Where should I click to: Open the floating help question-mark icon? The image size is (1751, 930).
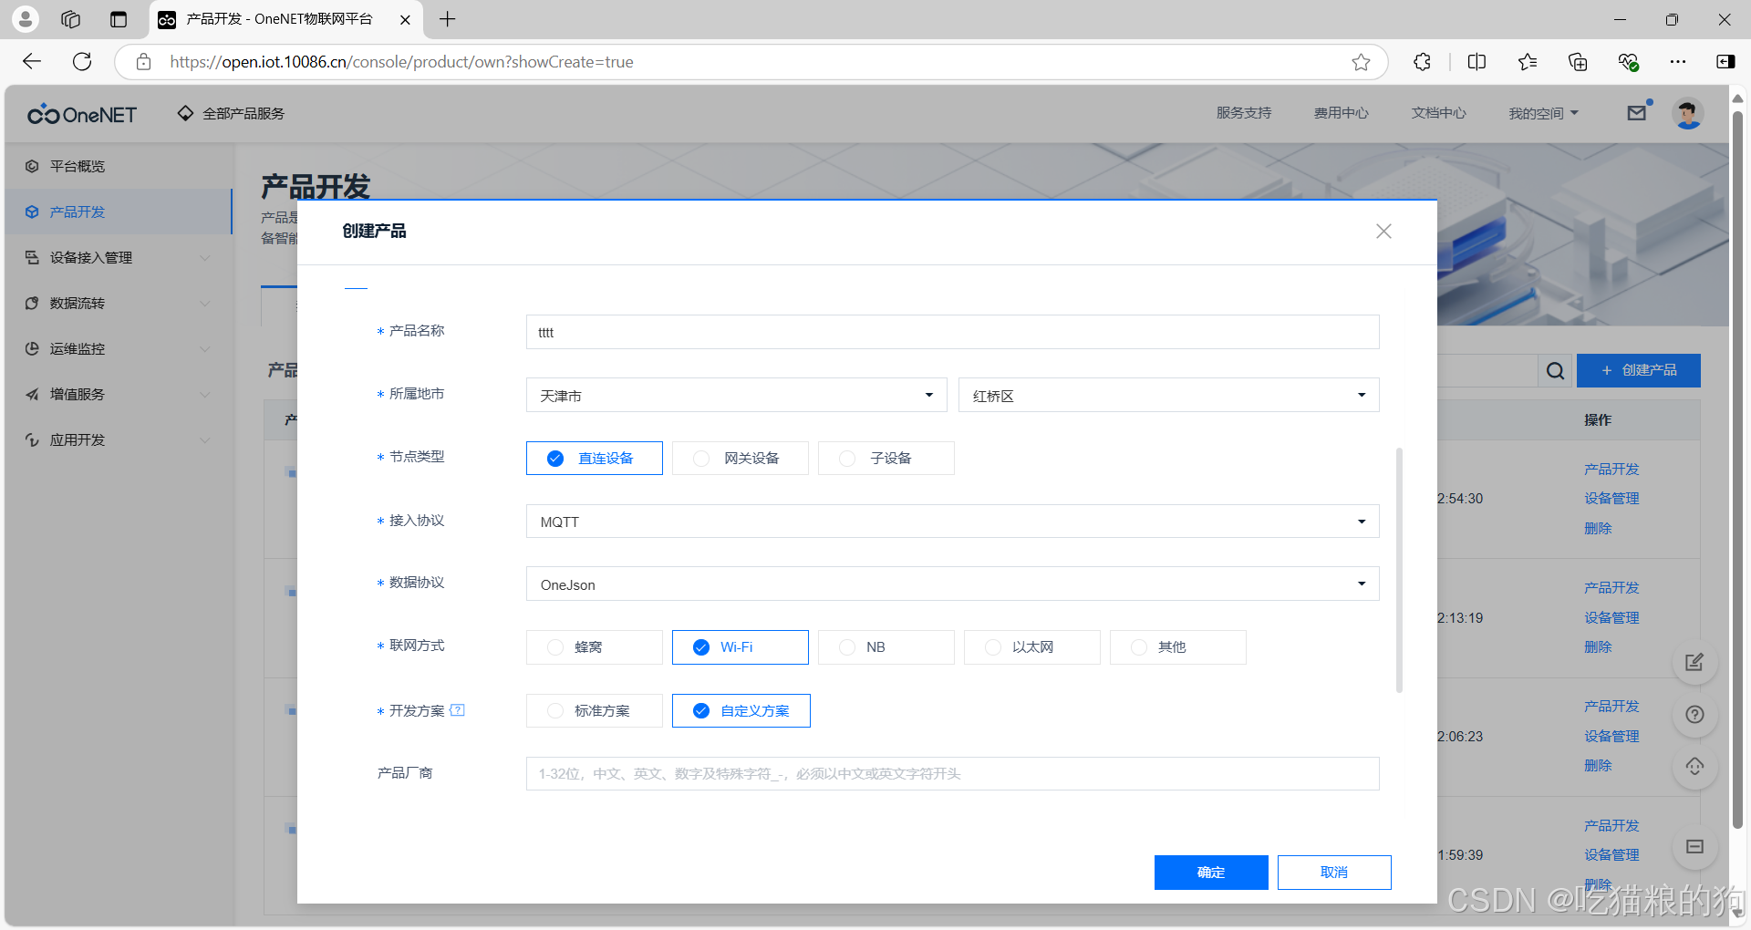click(x=1694, y=715)
